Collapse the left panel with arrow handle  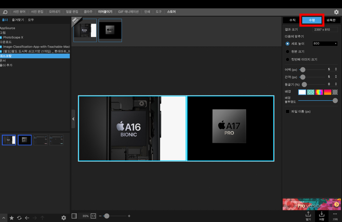pyautogui.click(x=73, y=119)
